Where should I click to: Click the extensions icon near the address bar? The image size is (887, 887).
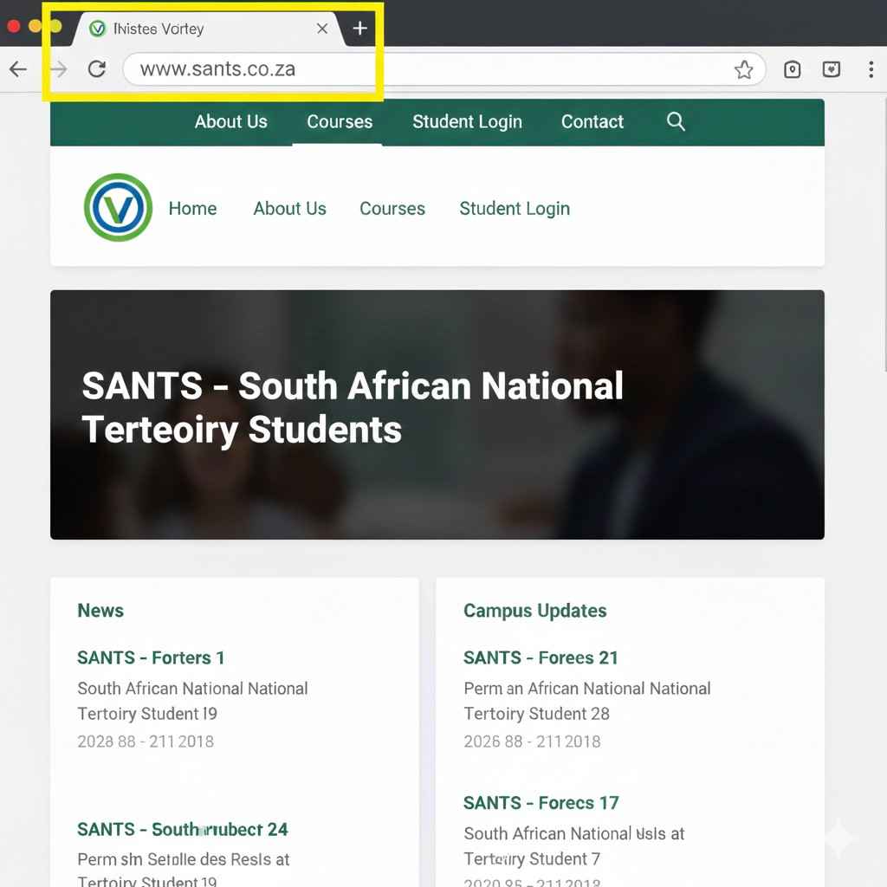(832, 69)
